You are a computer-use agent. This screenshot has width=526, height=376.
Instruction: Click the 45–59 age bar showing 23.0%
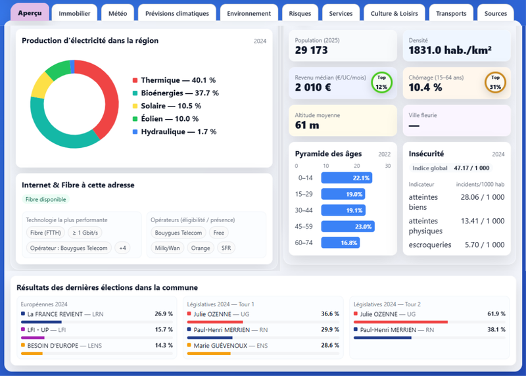click(x=348, y=226)
